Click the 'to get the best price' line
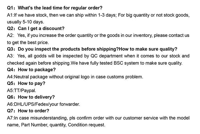Image resolution: width=200 pixels, height=134 pixels. pos(28,42)
